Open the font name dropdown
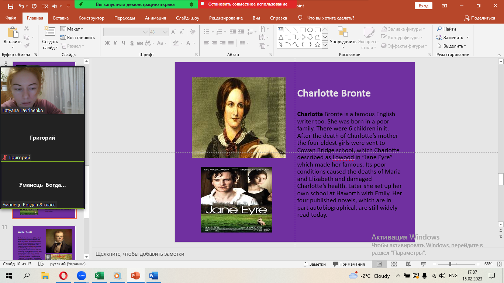 click(x=145, y=32)
